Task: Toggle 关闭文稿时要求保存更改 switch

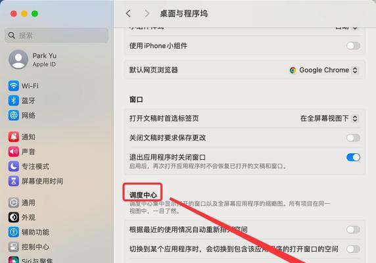Action: [353, 137]
